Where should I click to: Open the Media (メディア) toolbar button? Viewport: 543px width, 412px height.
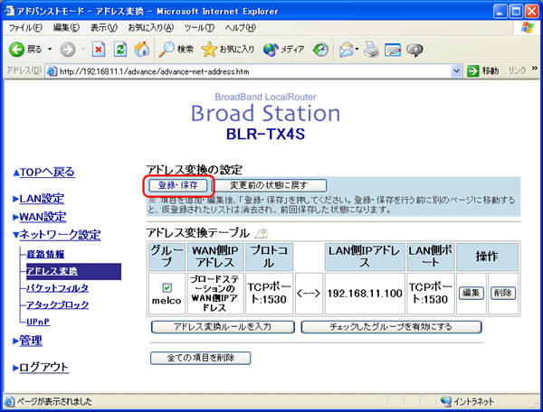coord(283,50)
